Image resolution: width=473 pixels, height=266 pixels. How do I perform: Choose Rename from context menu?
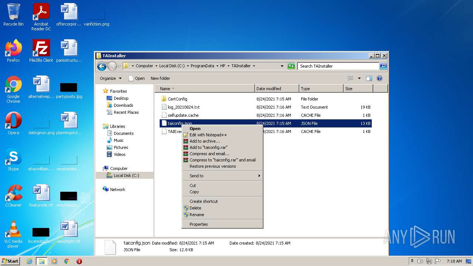point(222,215)
